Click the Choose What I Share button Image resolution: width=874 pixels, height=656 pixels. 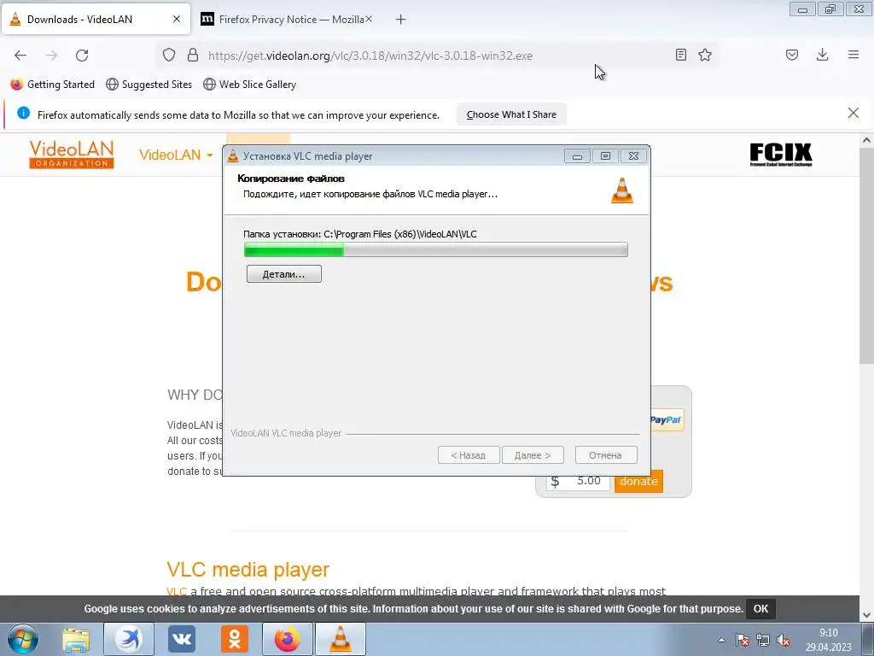pyautogui.click(x=511, y=114)
